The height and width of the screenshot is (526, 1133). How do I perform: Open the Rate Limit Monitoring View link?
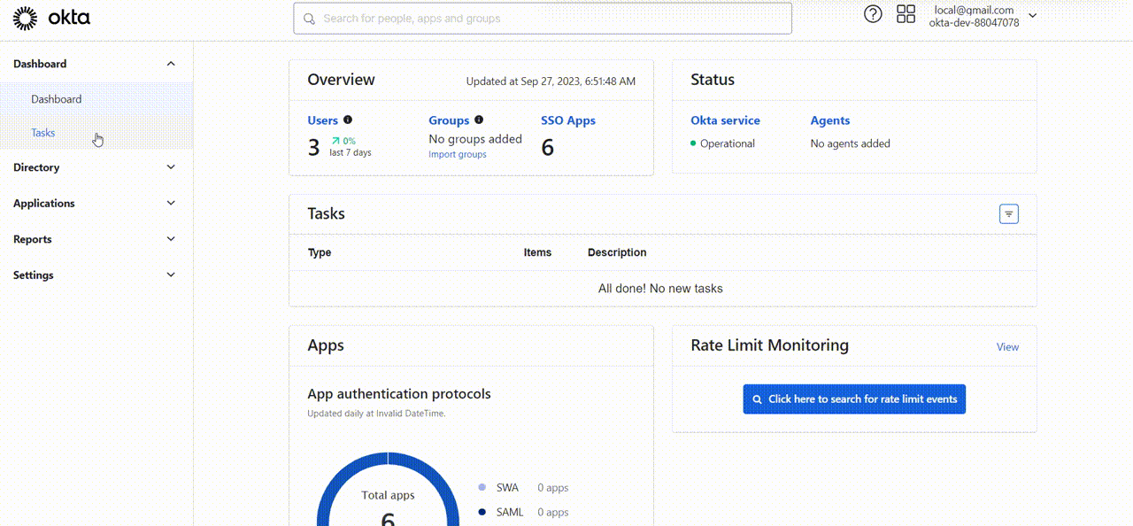pos(1007,347)
